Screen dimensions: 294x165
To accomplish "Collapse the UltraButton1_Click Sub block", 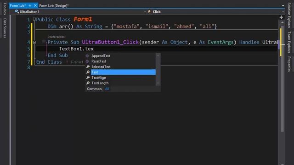I will (34, 42).
